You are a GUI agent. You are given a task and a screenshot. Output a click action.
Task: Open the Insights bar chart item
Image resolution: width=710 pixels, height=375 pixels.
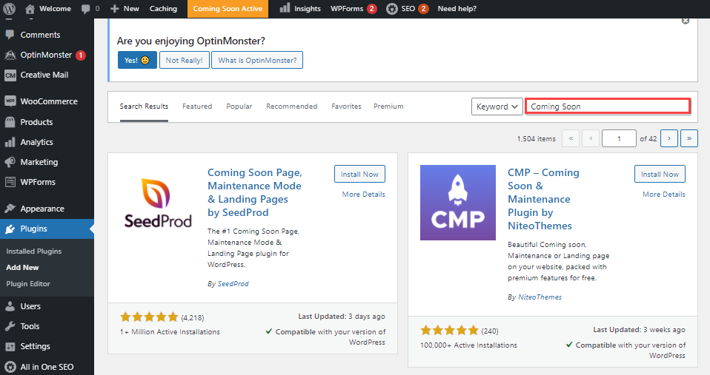(x=299, y=9)
